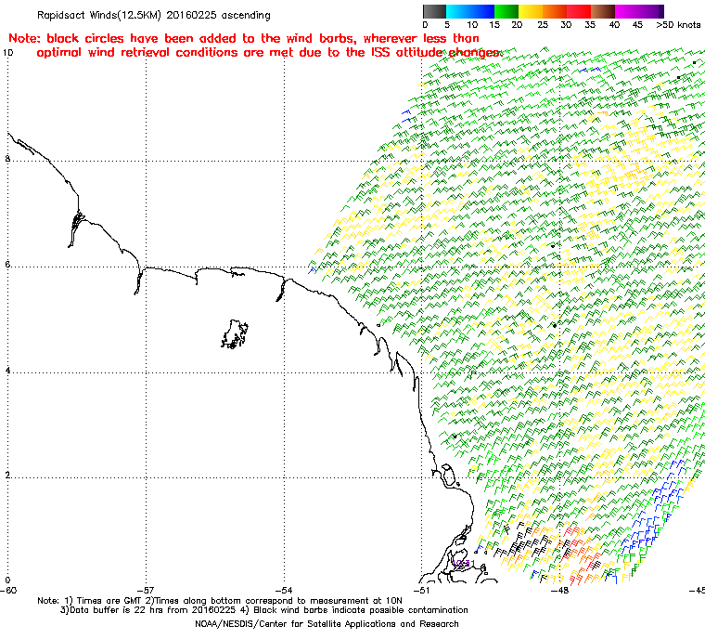Pick the yellow 20–25 knot legend swatch
The height and width of the screenshot is (639, 705).
pyautogui.click(x=531, y=11)
